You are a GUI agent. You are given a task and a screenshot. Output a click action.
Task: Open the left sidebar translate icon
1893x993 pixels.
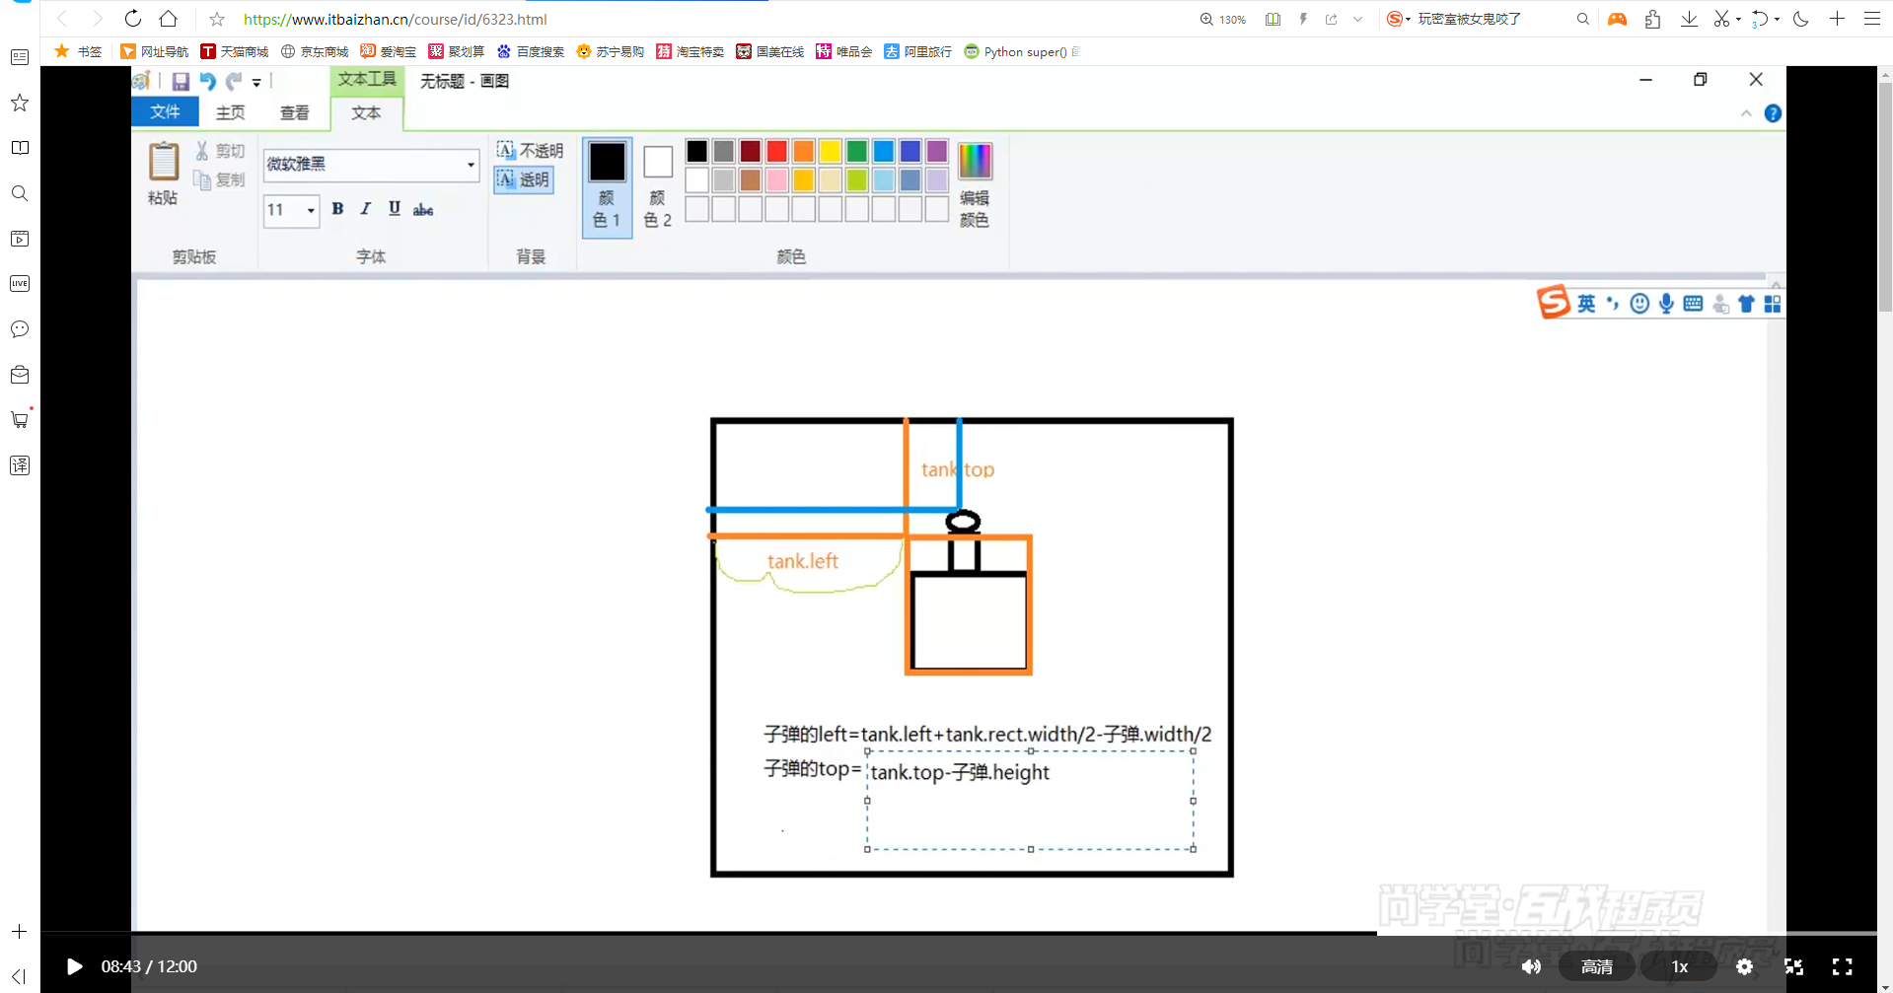coord(20,465)
